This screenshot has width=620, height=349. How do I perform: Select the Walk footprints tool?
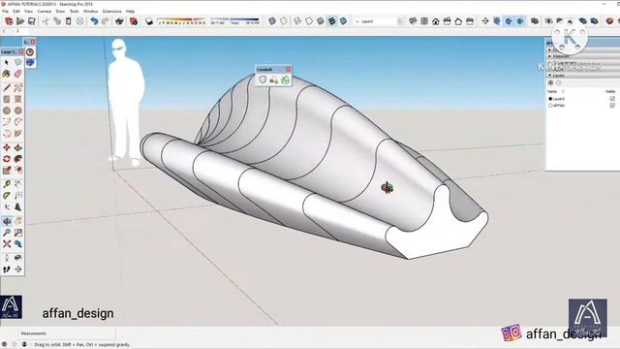pyautogui.click(x=7, y=270)
